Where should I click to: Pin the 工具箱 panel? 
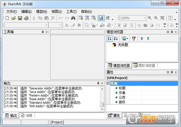point(43,32)
